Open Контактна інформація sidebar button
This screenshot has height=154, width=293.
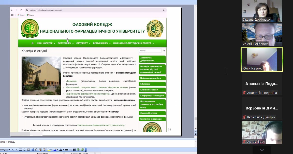coord(152,119)
